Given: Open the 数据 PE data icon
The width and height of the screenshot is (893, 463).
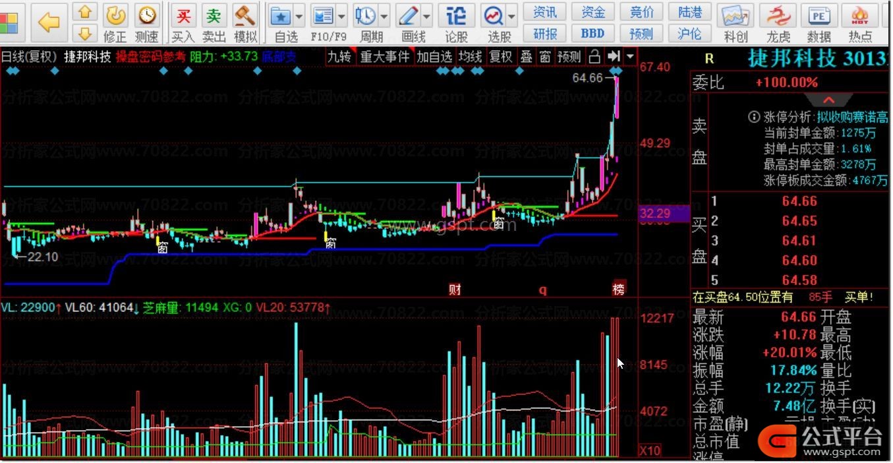Looking at the screenshot, I should coord(819,22).
